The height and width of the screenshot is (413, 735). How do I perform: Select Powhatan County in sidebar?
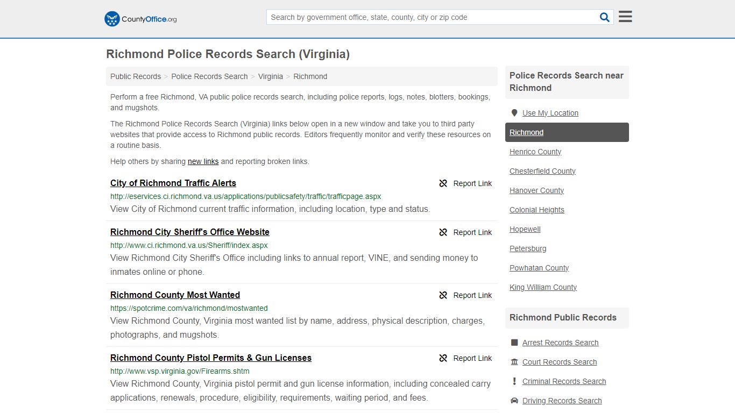539,268
